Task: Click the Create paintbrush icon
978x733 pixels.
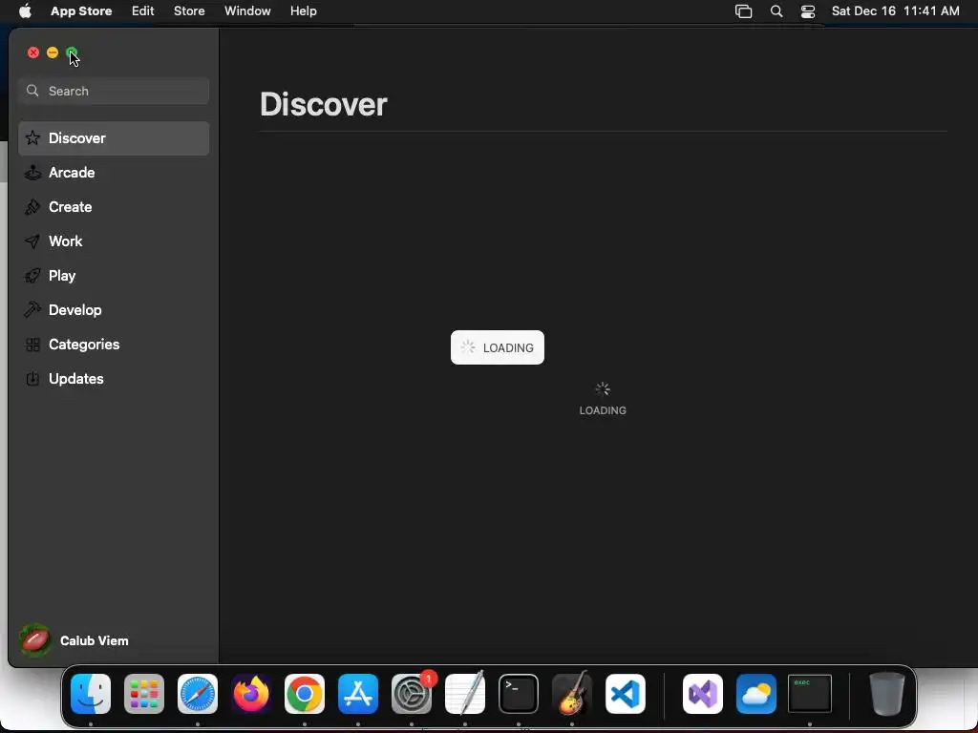Action: point(32,207)
